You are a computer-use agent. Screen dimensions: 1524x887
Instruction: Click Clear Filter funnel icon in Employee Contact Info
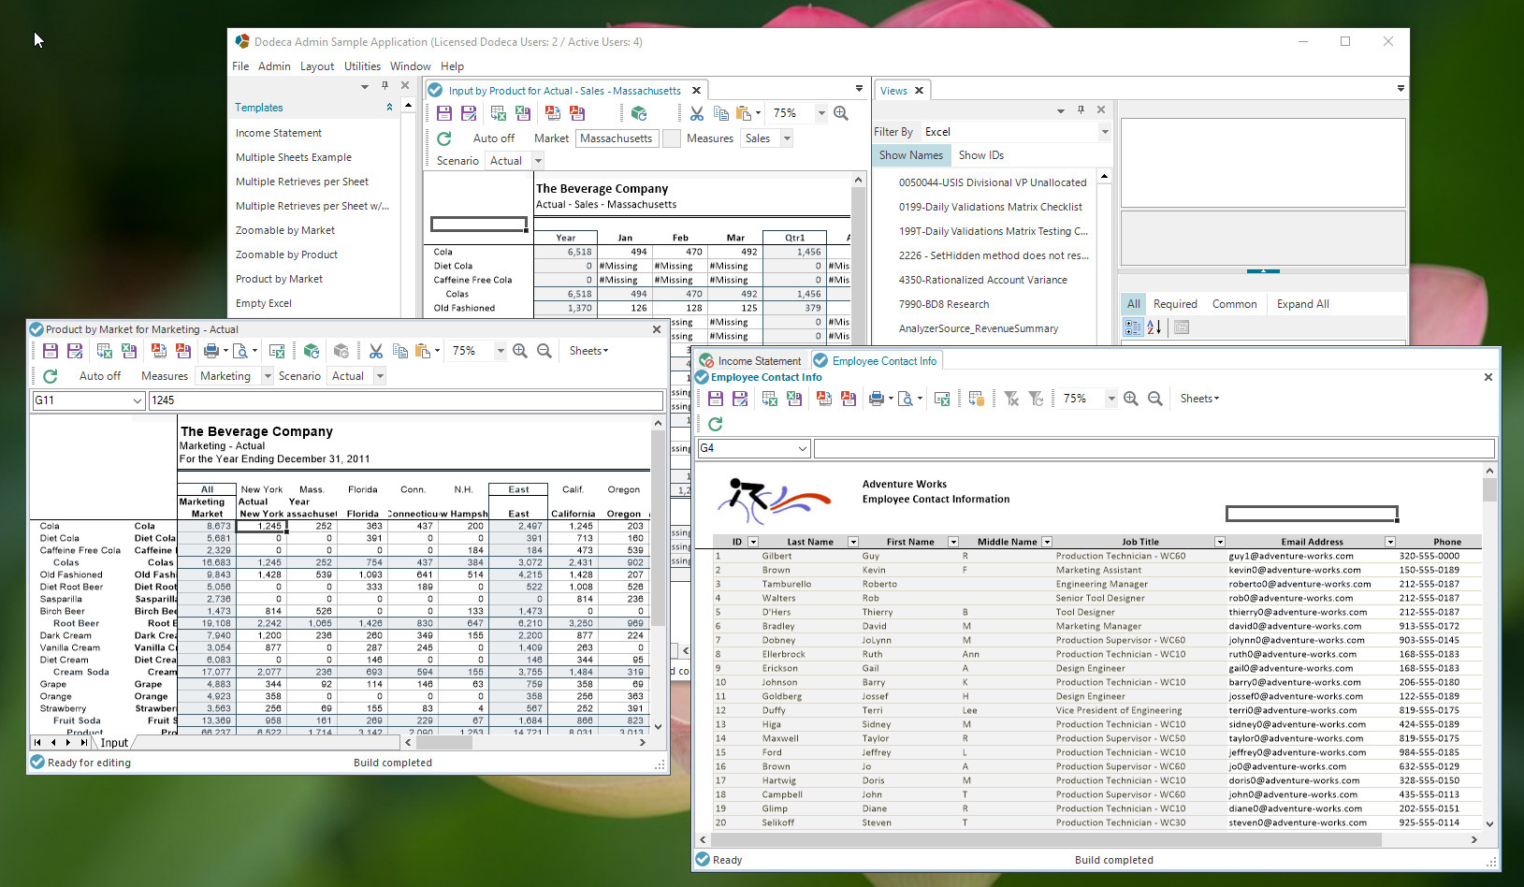click(1011, 399)
